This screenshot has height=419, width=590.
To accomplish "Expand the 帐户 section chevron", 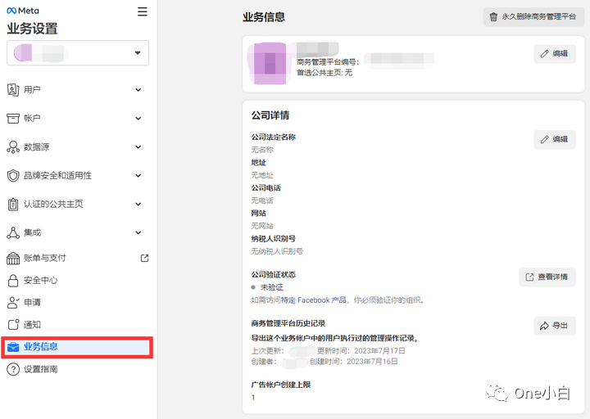I will (138, 119).
